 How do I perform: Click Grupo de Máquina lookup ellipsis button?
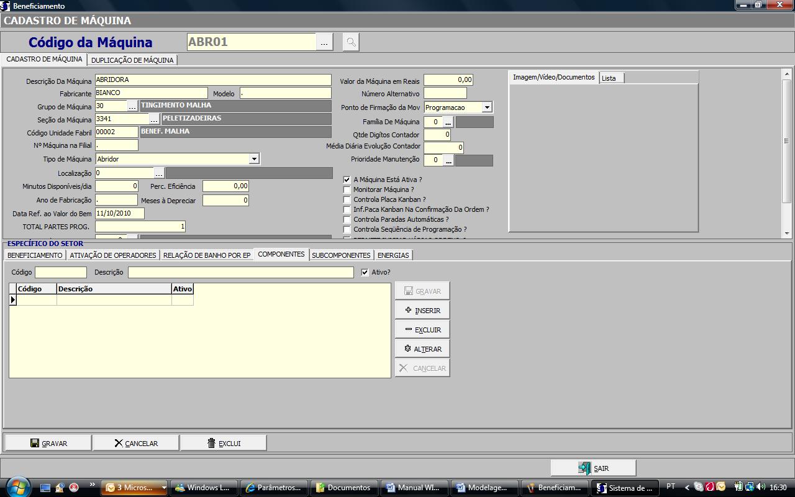click(x=132, y=106)
